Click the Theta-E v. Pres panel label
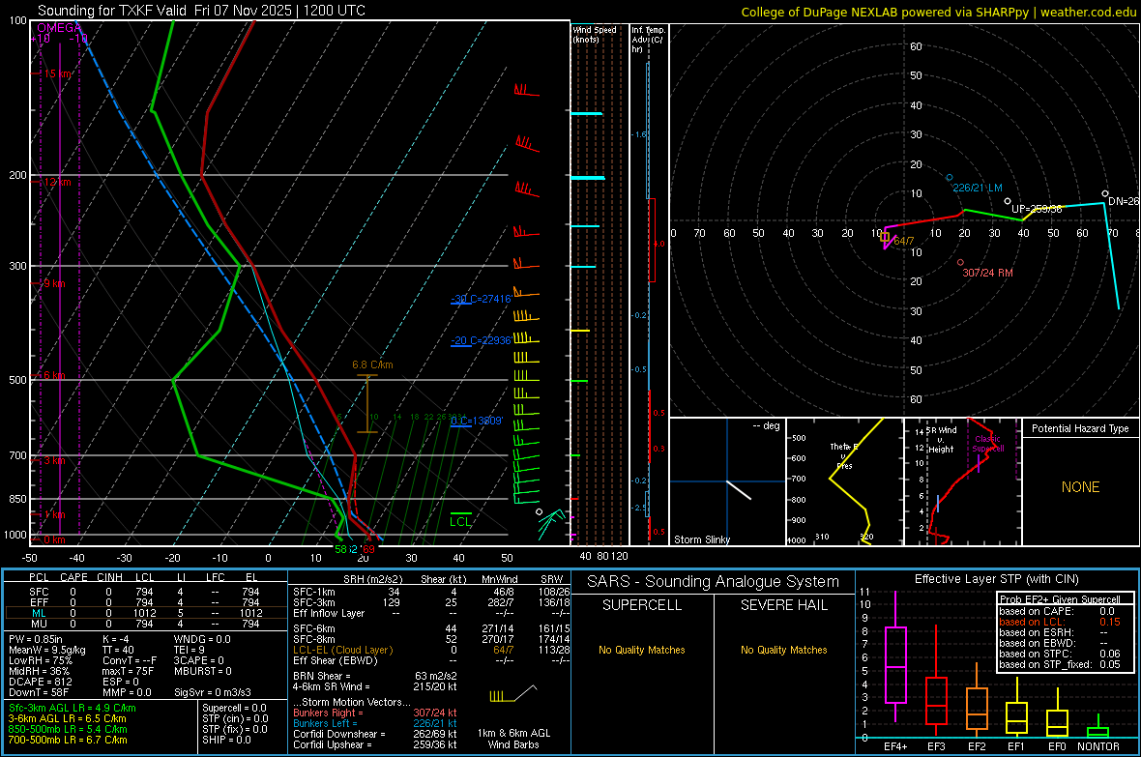1141x757 pixels. coord(844,455)
